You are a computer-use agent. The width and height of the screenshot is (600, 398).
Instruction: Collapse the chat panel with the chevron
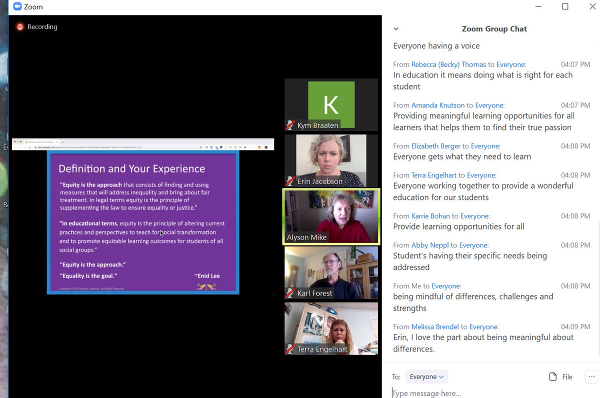pyautogui.click(x=396, y=29)
